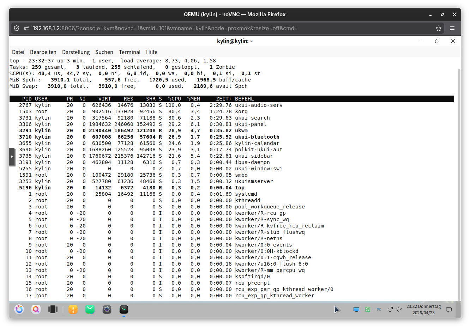
Task: Open the Kylin start menu icon
Action: pos(19,309)
